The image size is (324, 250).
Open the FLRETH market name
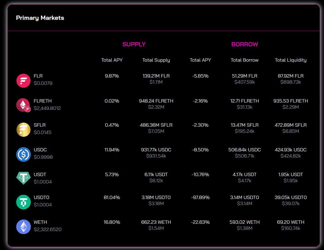tap(42, 101)
